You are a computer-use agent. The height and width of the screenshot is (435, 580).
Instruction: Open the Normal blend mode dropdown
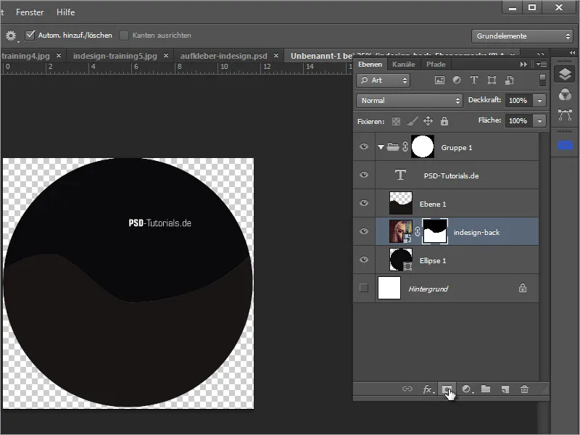click(x=410, y=101)
